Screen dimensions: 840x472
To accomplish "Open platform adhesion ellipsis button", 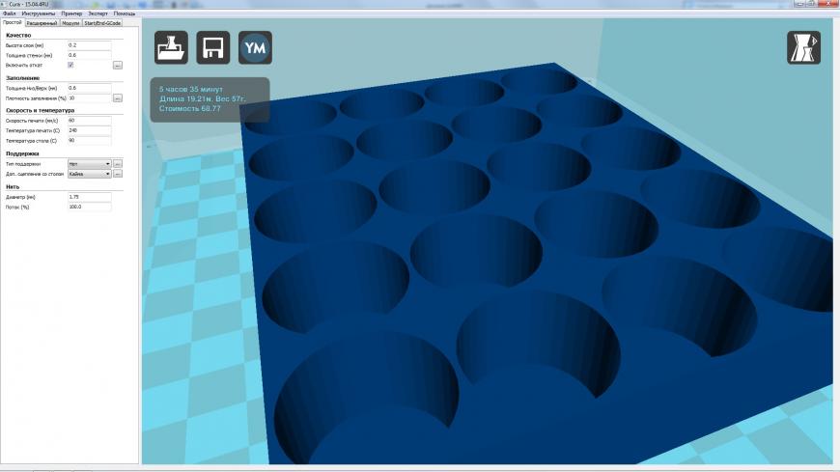I will tap(118, 174).
